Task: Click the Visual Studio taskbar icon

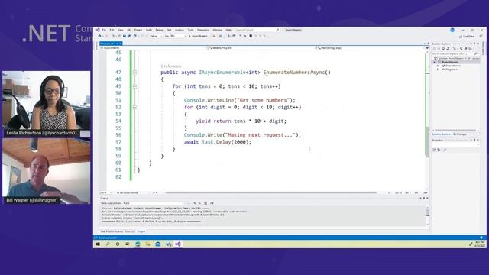Action: click(178, 244)
